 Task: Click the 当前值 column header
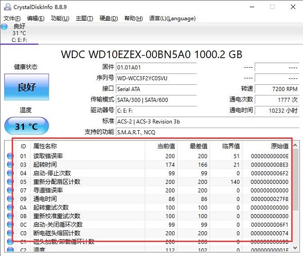[161, 146]
